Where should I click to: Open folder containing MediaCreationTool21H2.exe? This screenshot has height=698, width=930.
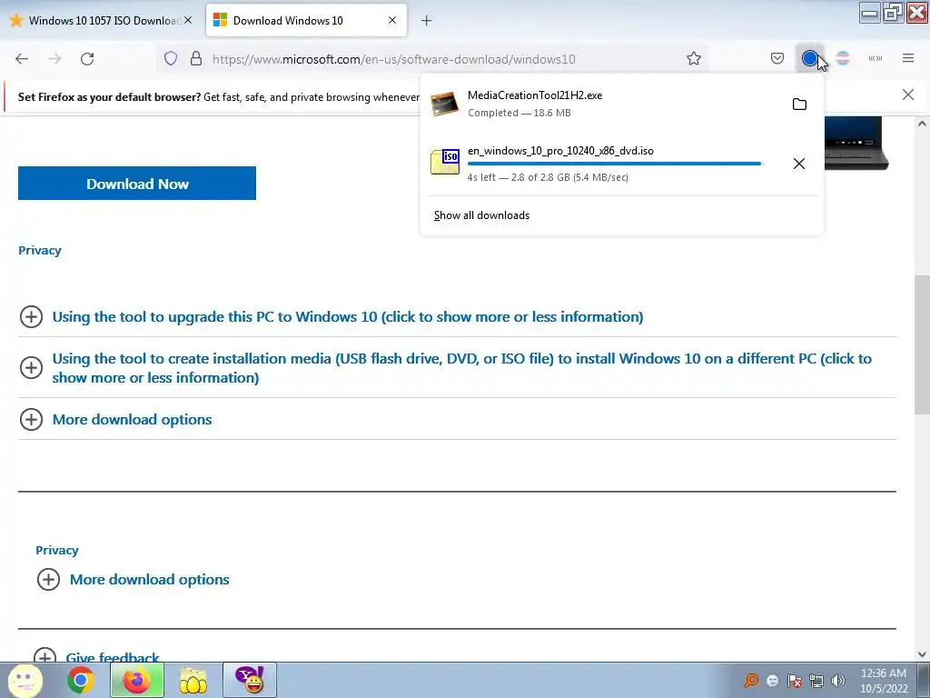pyautogui.click(x=799, y=105)
